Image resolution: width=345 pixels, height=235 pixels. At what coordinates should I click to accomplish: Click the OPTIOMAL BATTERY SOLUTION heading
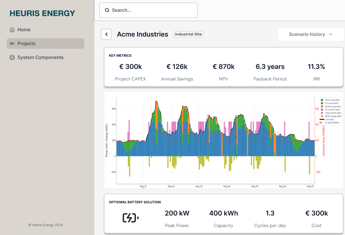pyautogui.click(x=135, y=202)
